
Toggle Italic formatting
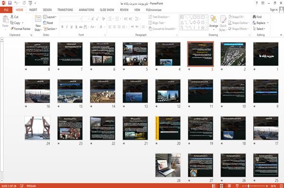[x=67, y=27]
